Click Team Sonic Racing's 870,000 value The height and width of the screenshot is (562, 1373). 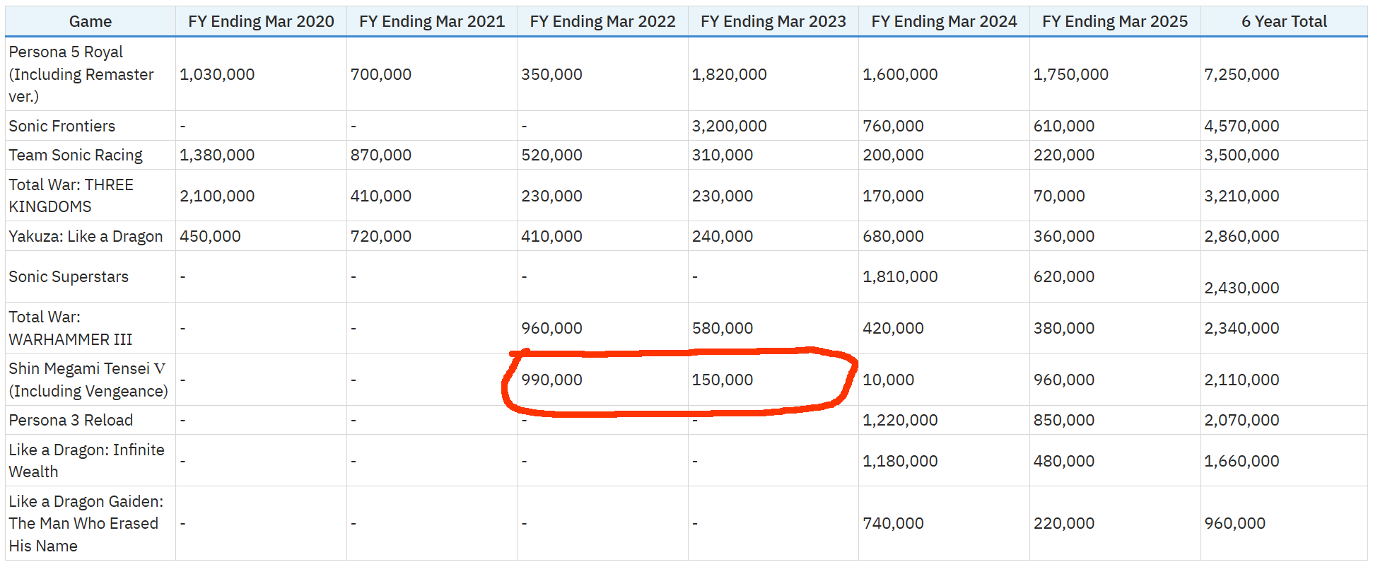tap(381, 155)
